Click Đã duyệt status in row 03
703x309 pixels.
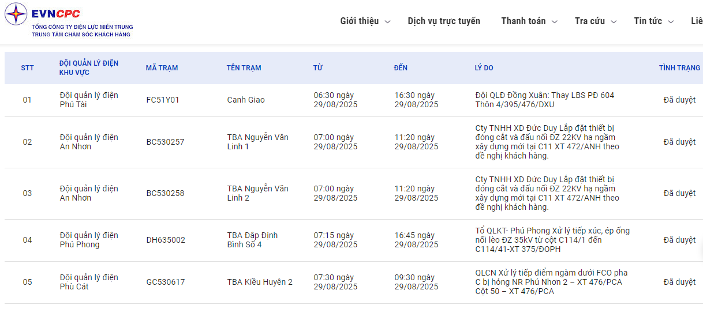(679, 193)
